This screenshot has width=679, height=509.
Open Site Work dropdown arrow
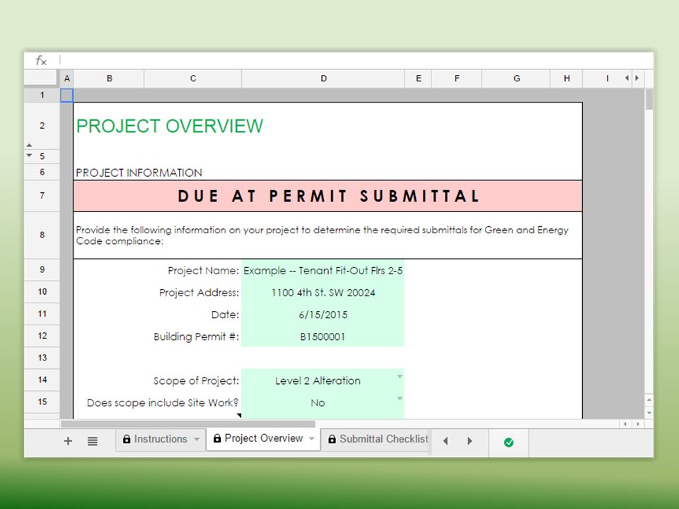[x=400, y=398]
